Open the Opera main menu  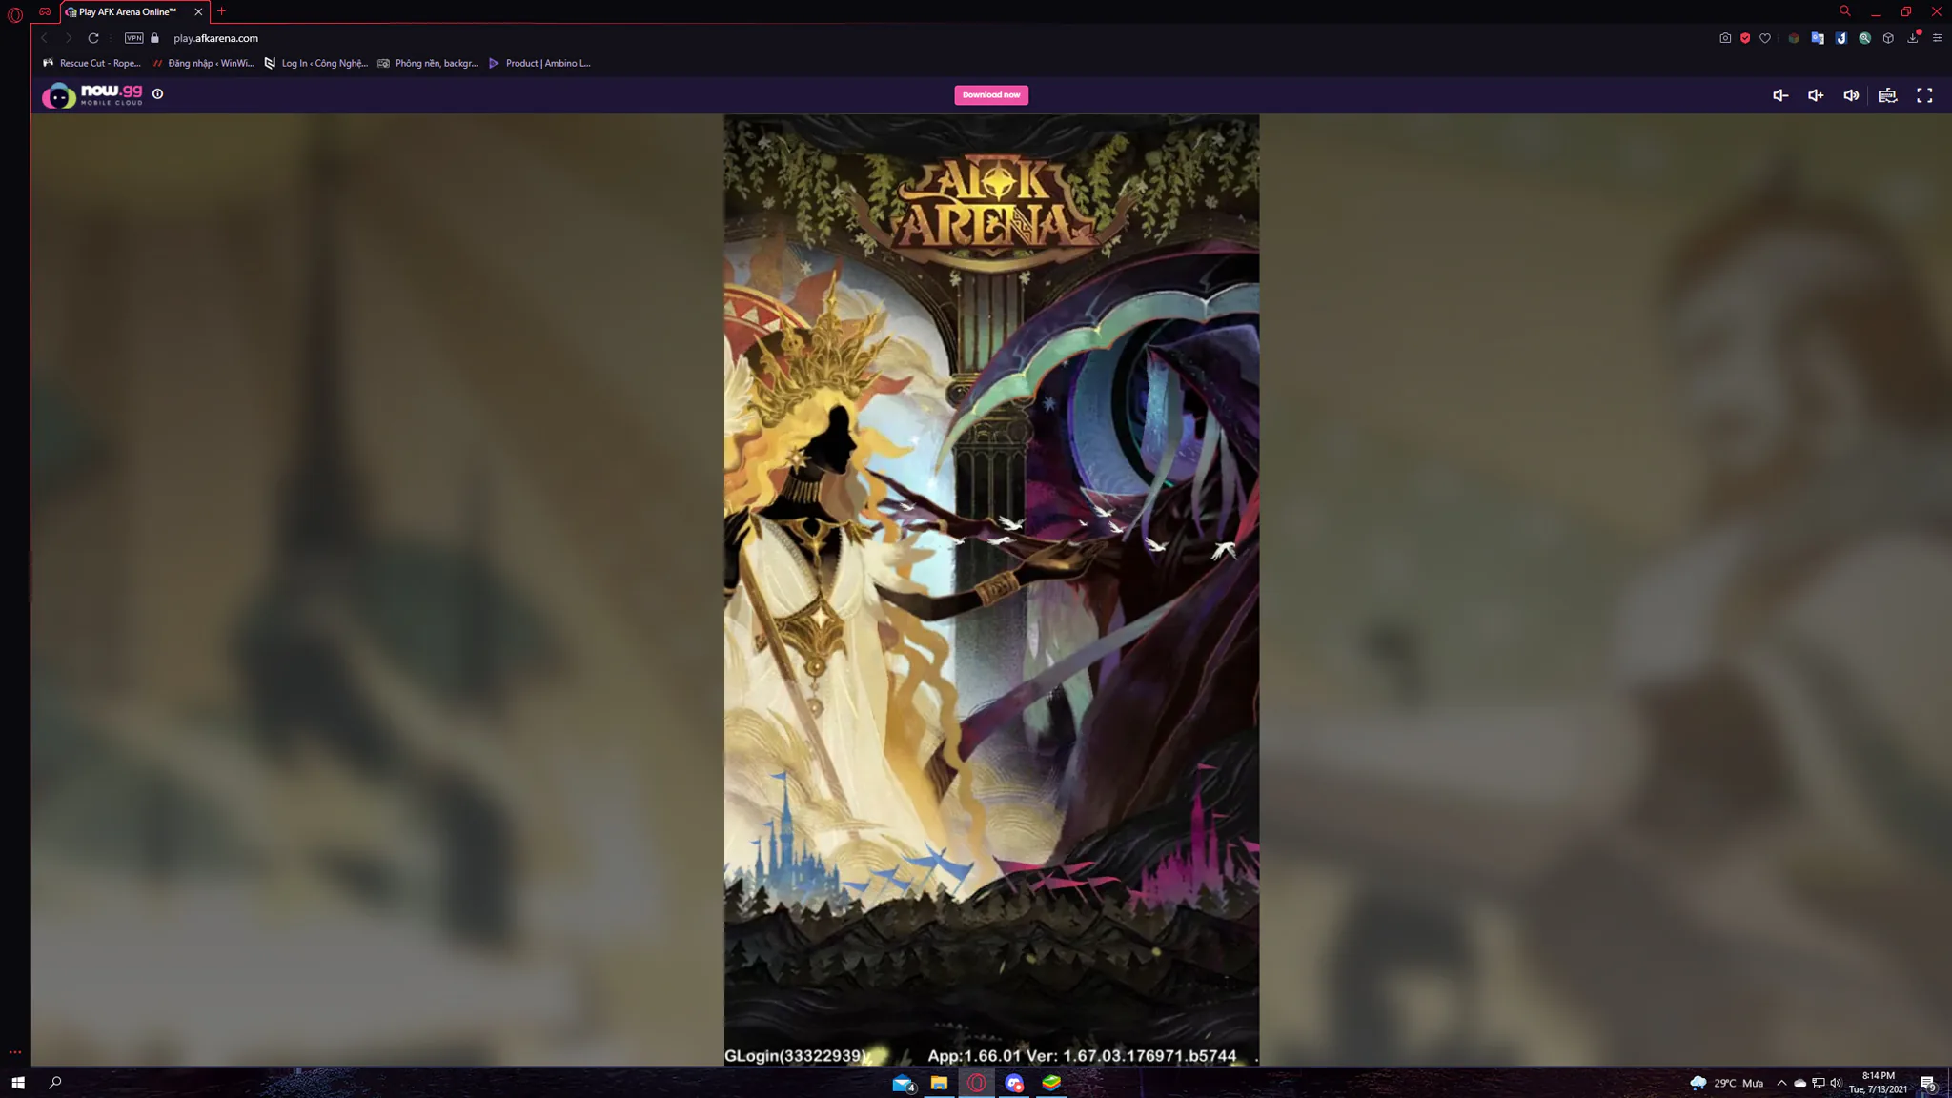tap(15, 13)
